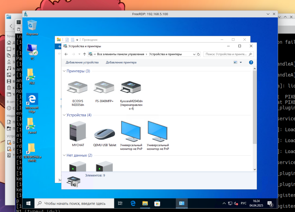Click the Устройства и принтеры breadcrumb

165,54
